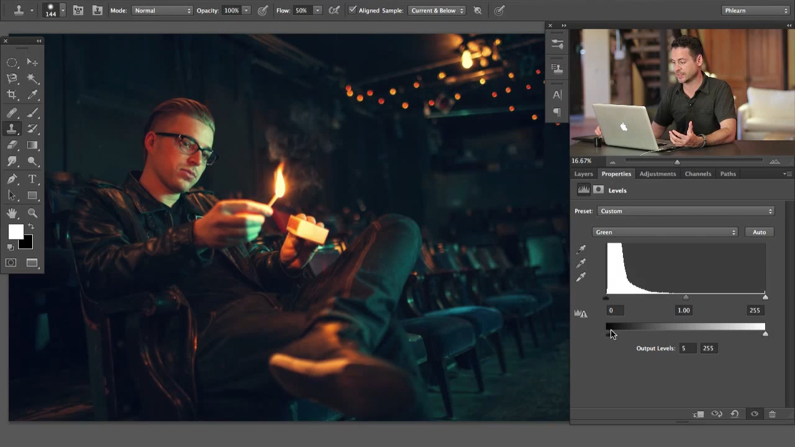Image resolution: width=795 pixels, height=447 pixels.
Task: Select the Hand tool
Action: tap(12, 214)
